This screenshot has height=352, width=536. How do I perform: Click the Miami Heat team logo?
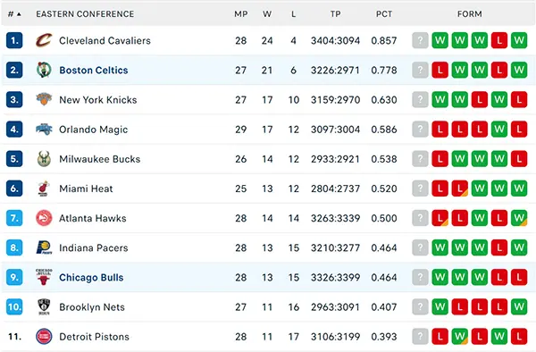44,189
